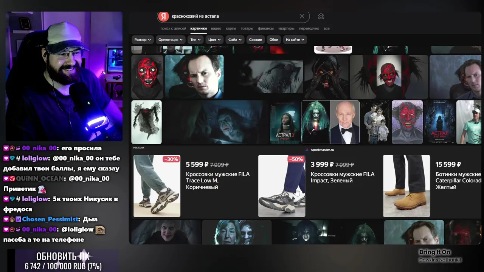Screen dimensions: 484x272
Task: Open the 'АСТРАЛ 3' poster thumbnail
Action: coord(285,122)
